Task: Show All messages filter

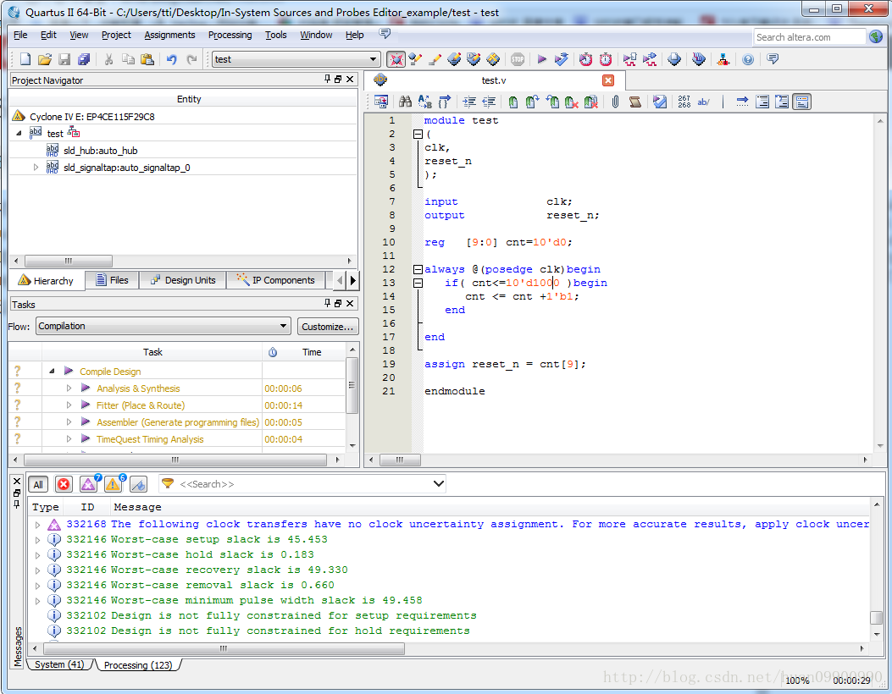Action: pyautogui.click(x=38, y=484)
